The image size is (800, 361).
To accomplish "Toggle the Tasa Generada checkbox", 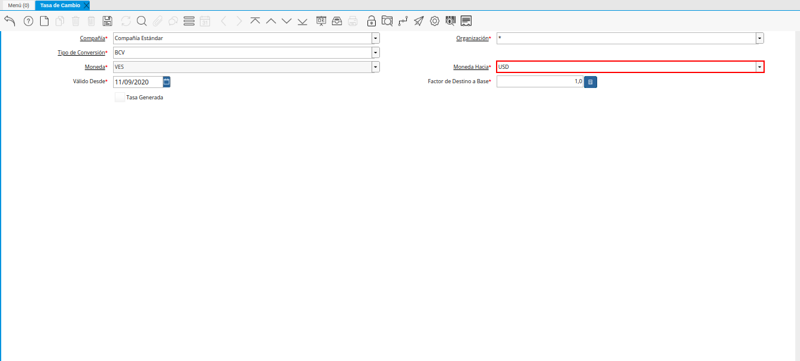I will point(120,97).
